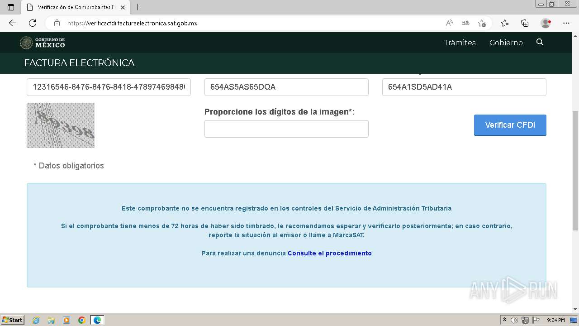Open File Explorer folder from taskbar
This screenshot has height=326, width=579.
(51, 320)
